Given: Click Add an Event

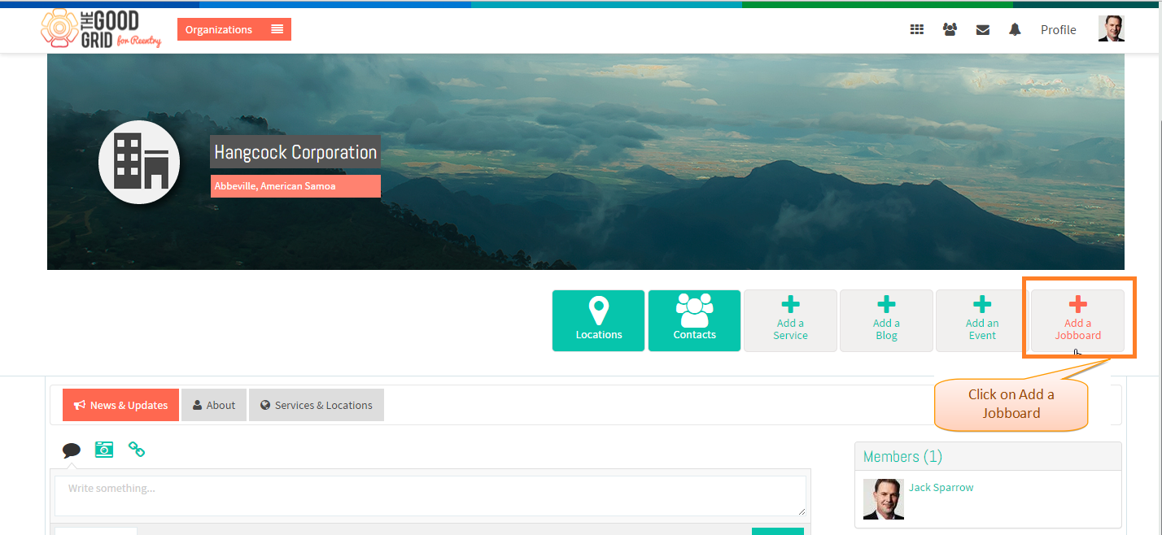Looking at the screenshot, I should tap(983, 320).
